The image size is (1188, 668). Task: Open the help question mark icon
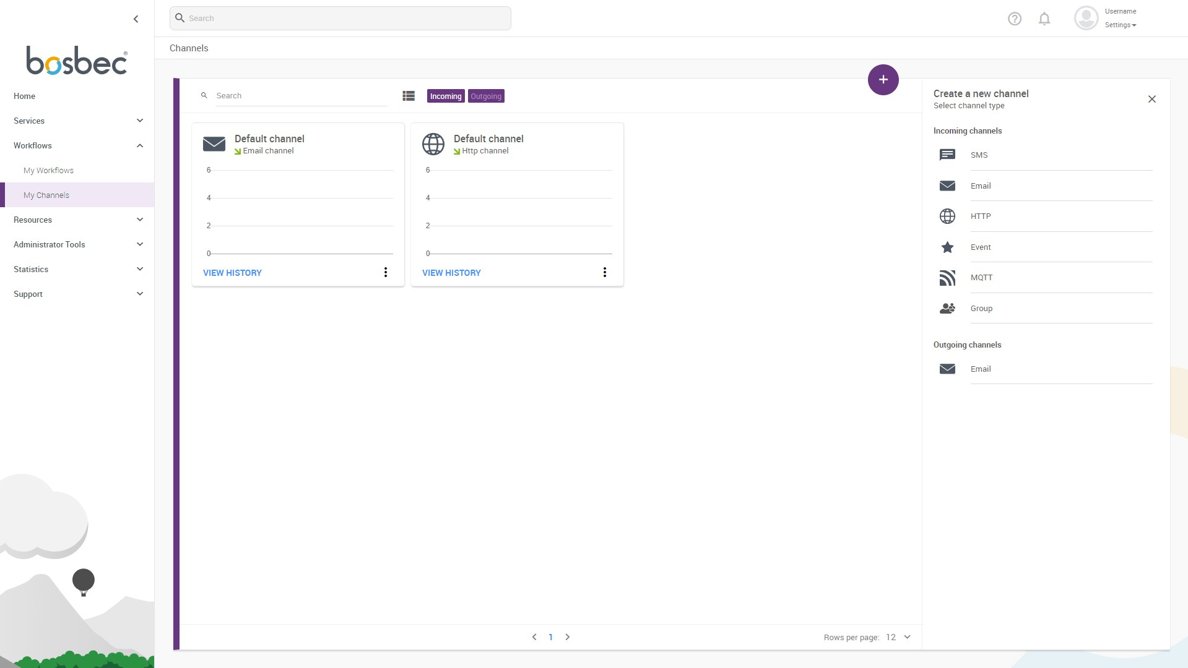(1014, 19)
